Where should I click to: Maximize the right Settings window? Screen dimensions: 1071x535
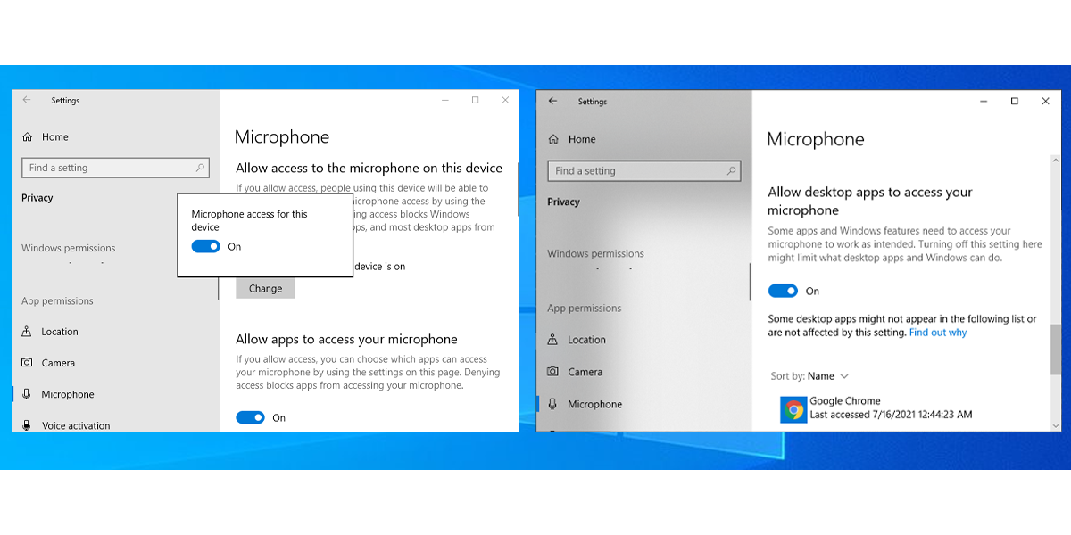pos(1014,102)
